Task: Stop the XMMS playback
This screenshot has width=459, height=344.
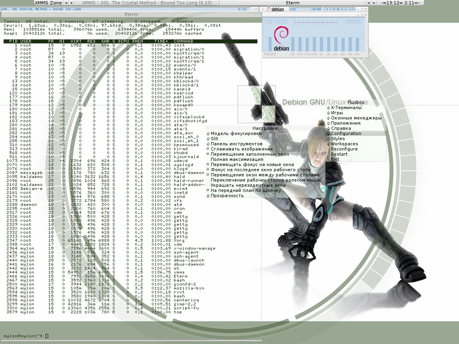Action: [x=338, y=10]
